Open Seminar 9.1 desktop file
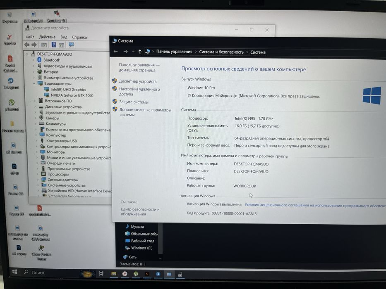 coord(57,17)
